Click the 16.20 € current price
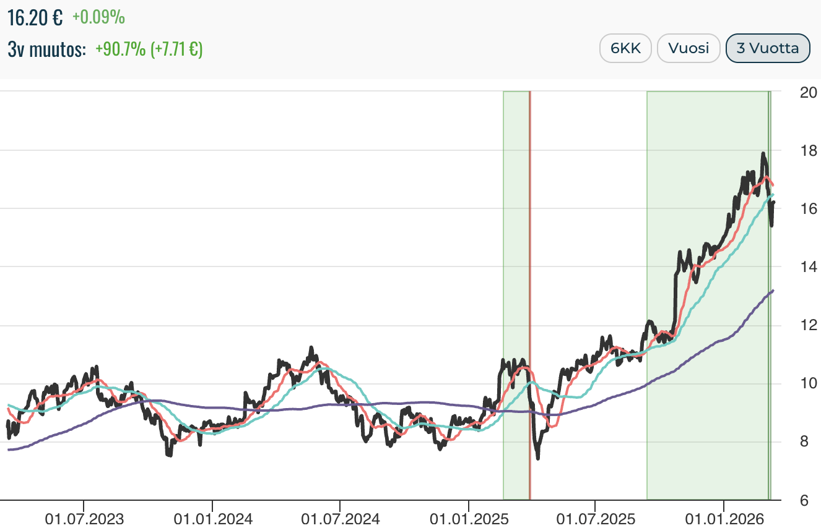Screen dimensions: 821x528 point(35,18)
